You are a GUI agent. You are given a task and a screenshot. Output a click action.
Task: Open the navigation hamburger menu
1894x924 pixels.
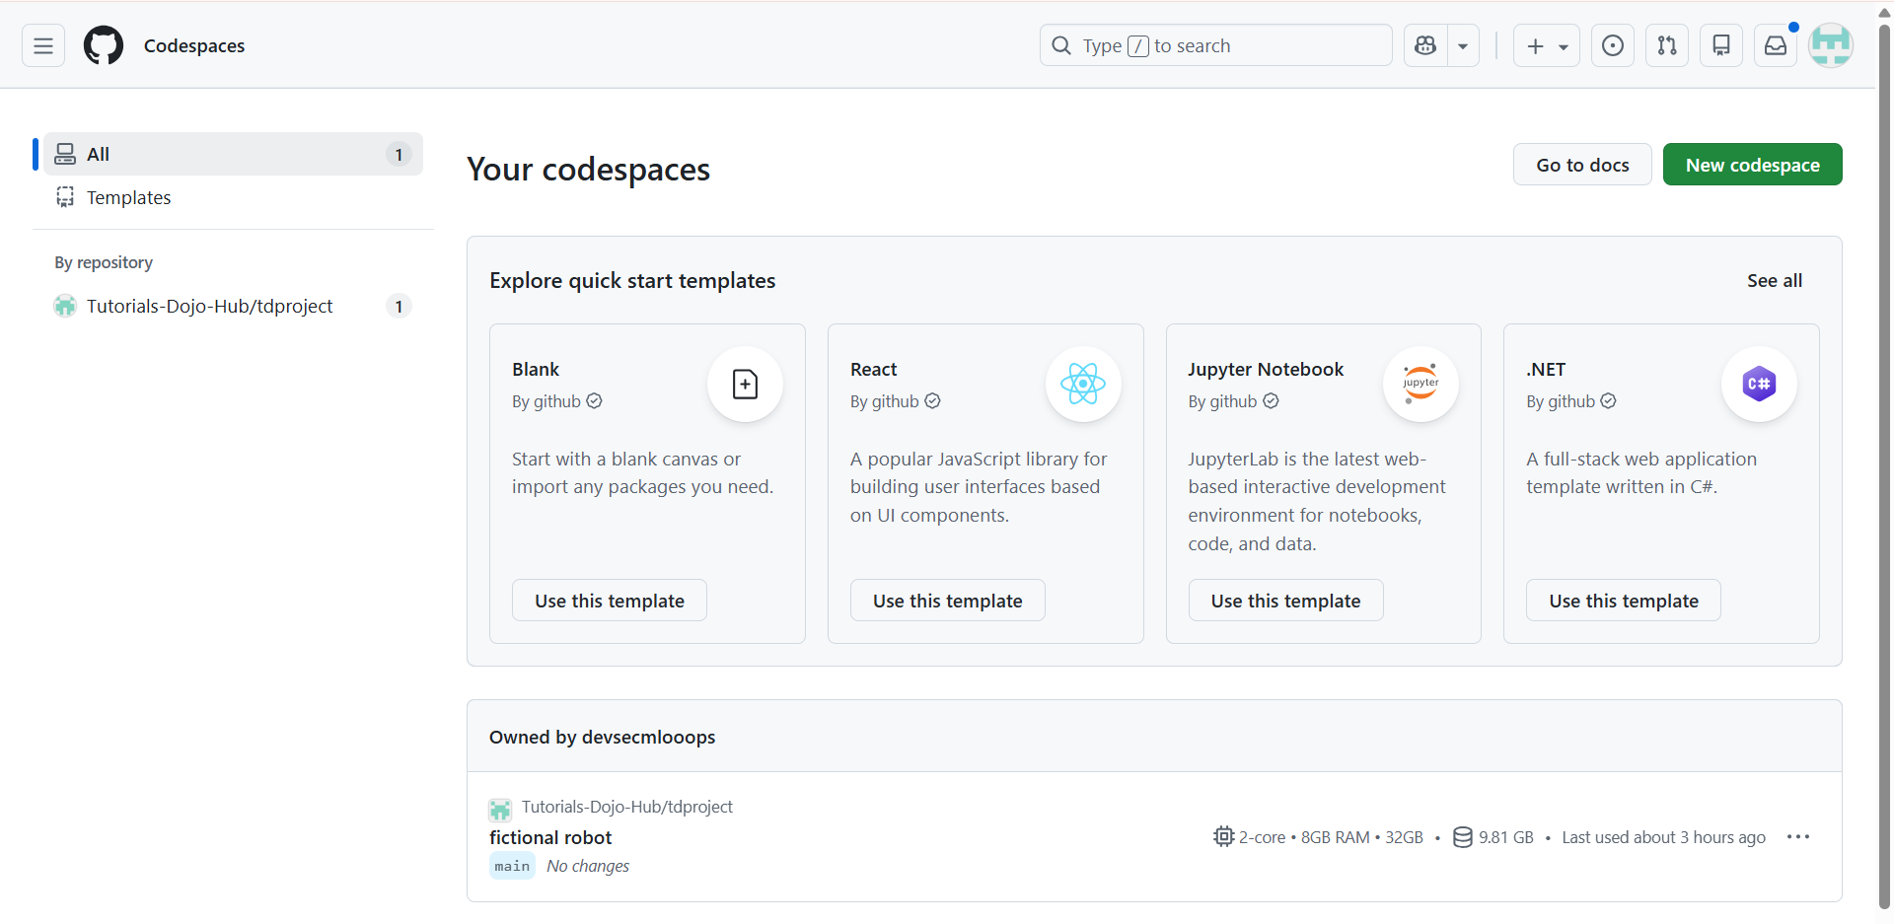(41, 45)
